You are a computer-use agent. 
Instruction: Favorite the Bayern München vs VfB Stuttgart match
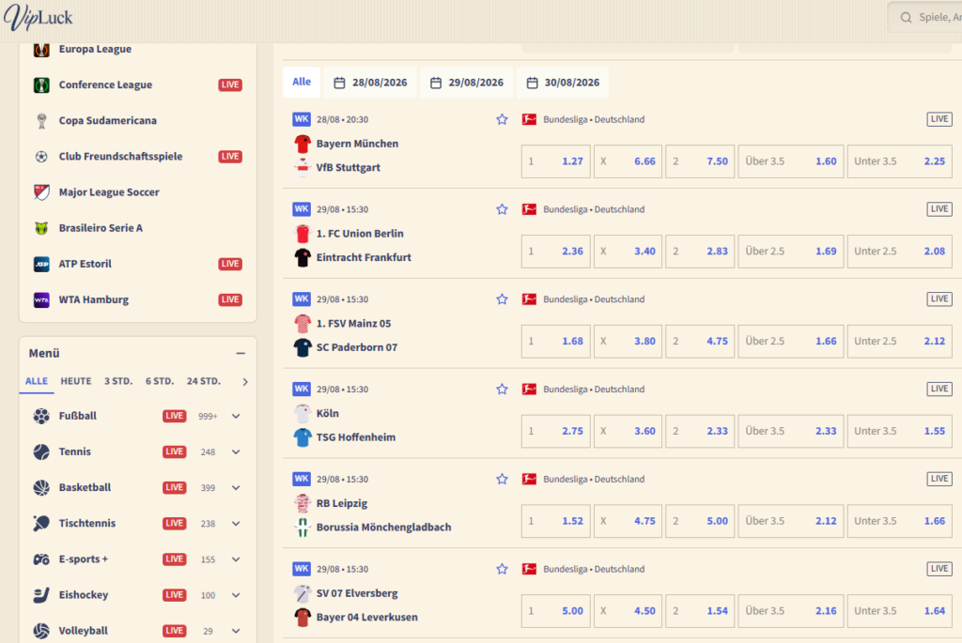tap(502, 119)
